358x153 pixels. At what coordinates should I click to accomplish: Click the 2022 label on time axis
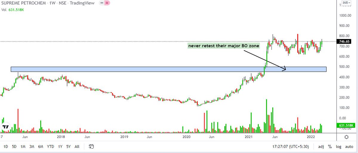click(x=311, y=137)
